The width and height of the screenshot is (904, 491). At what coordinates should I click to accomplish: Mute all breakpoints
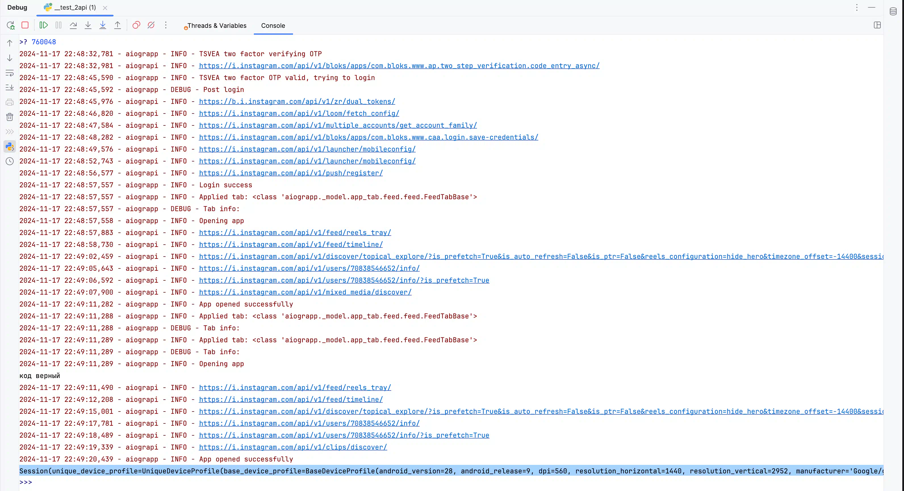(x=151, y=25)
